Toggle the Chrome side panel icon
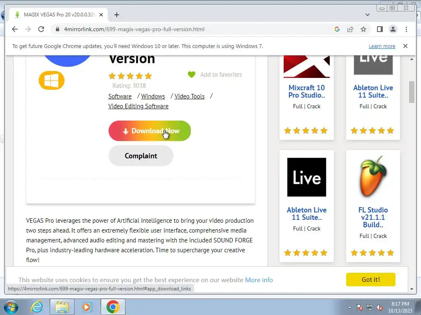The height and width of the screenshot is (315, 421). [379, 29]
